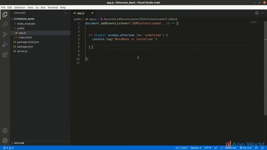This screenshot has width=267, height=150.
Task: Click the public breadcrumb segment
Action: (78, 19)
